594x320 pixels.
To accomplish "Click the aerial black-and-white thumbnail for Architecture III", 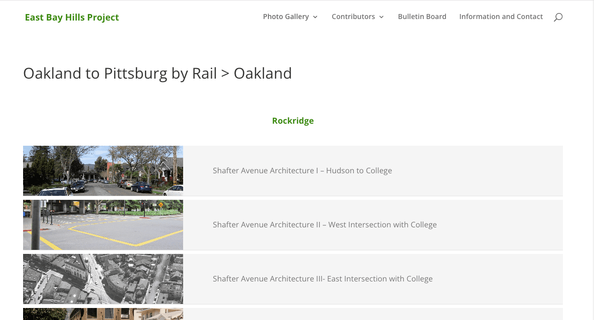I will click(103, 278).
